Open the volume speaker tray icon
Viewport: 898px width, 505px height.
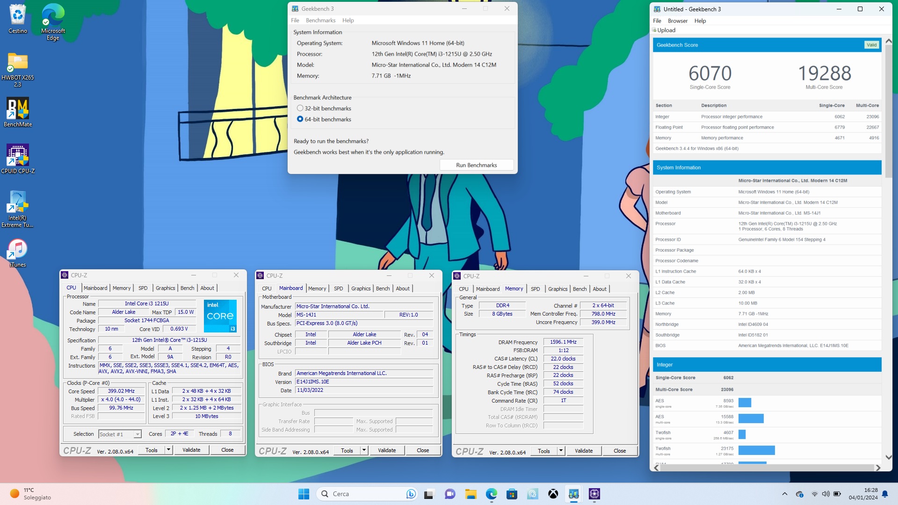[826, 494]
